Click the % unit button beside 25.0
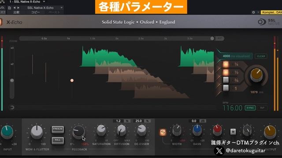This screenshot has height=158, width=282. point(148,121)
